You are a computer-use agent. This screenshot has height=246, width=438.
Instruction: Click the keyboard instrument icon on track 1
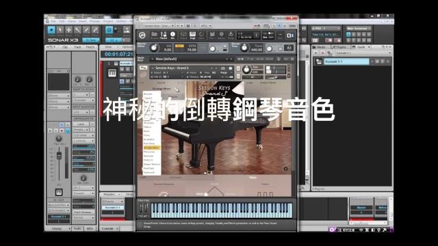pos(112,73)
